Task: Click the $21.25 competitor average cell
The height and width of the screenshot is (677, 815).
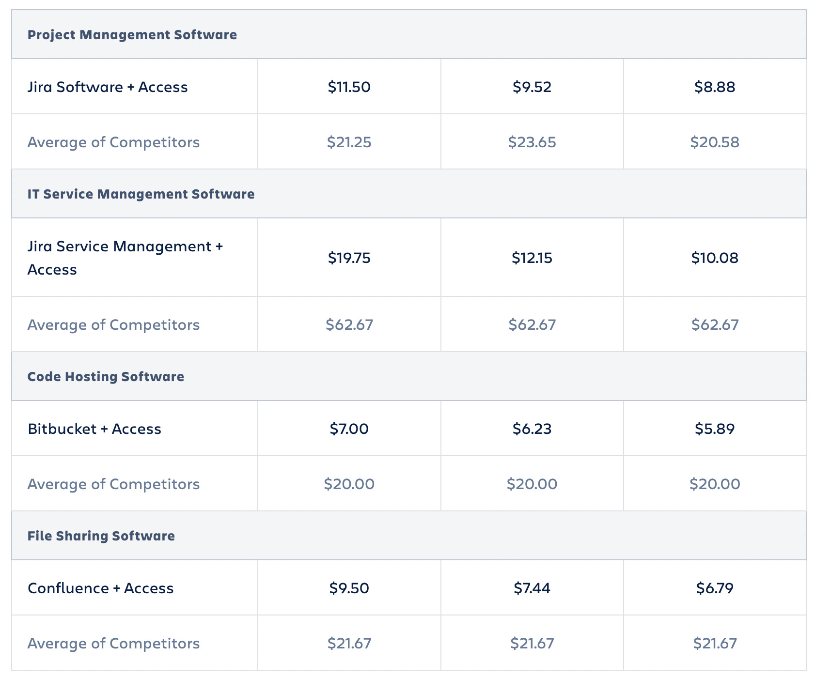Action: [x=349, y=142]
